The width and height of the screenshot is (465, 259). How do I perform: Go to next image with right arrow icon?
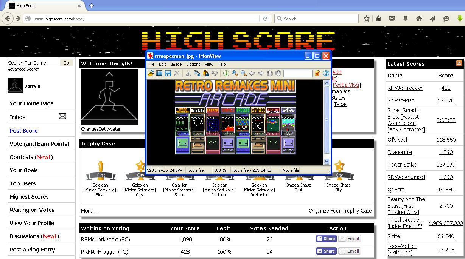[261, 73]
